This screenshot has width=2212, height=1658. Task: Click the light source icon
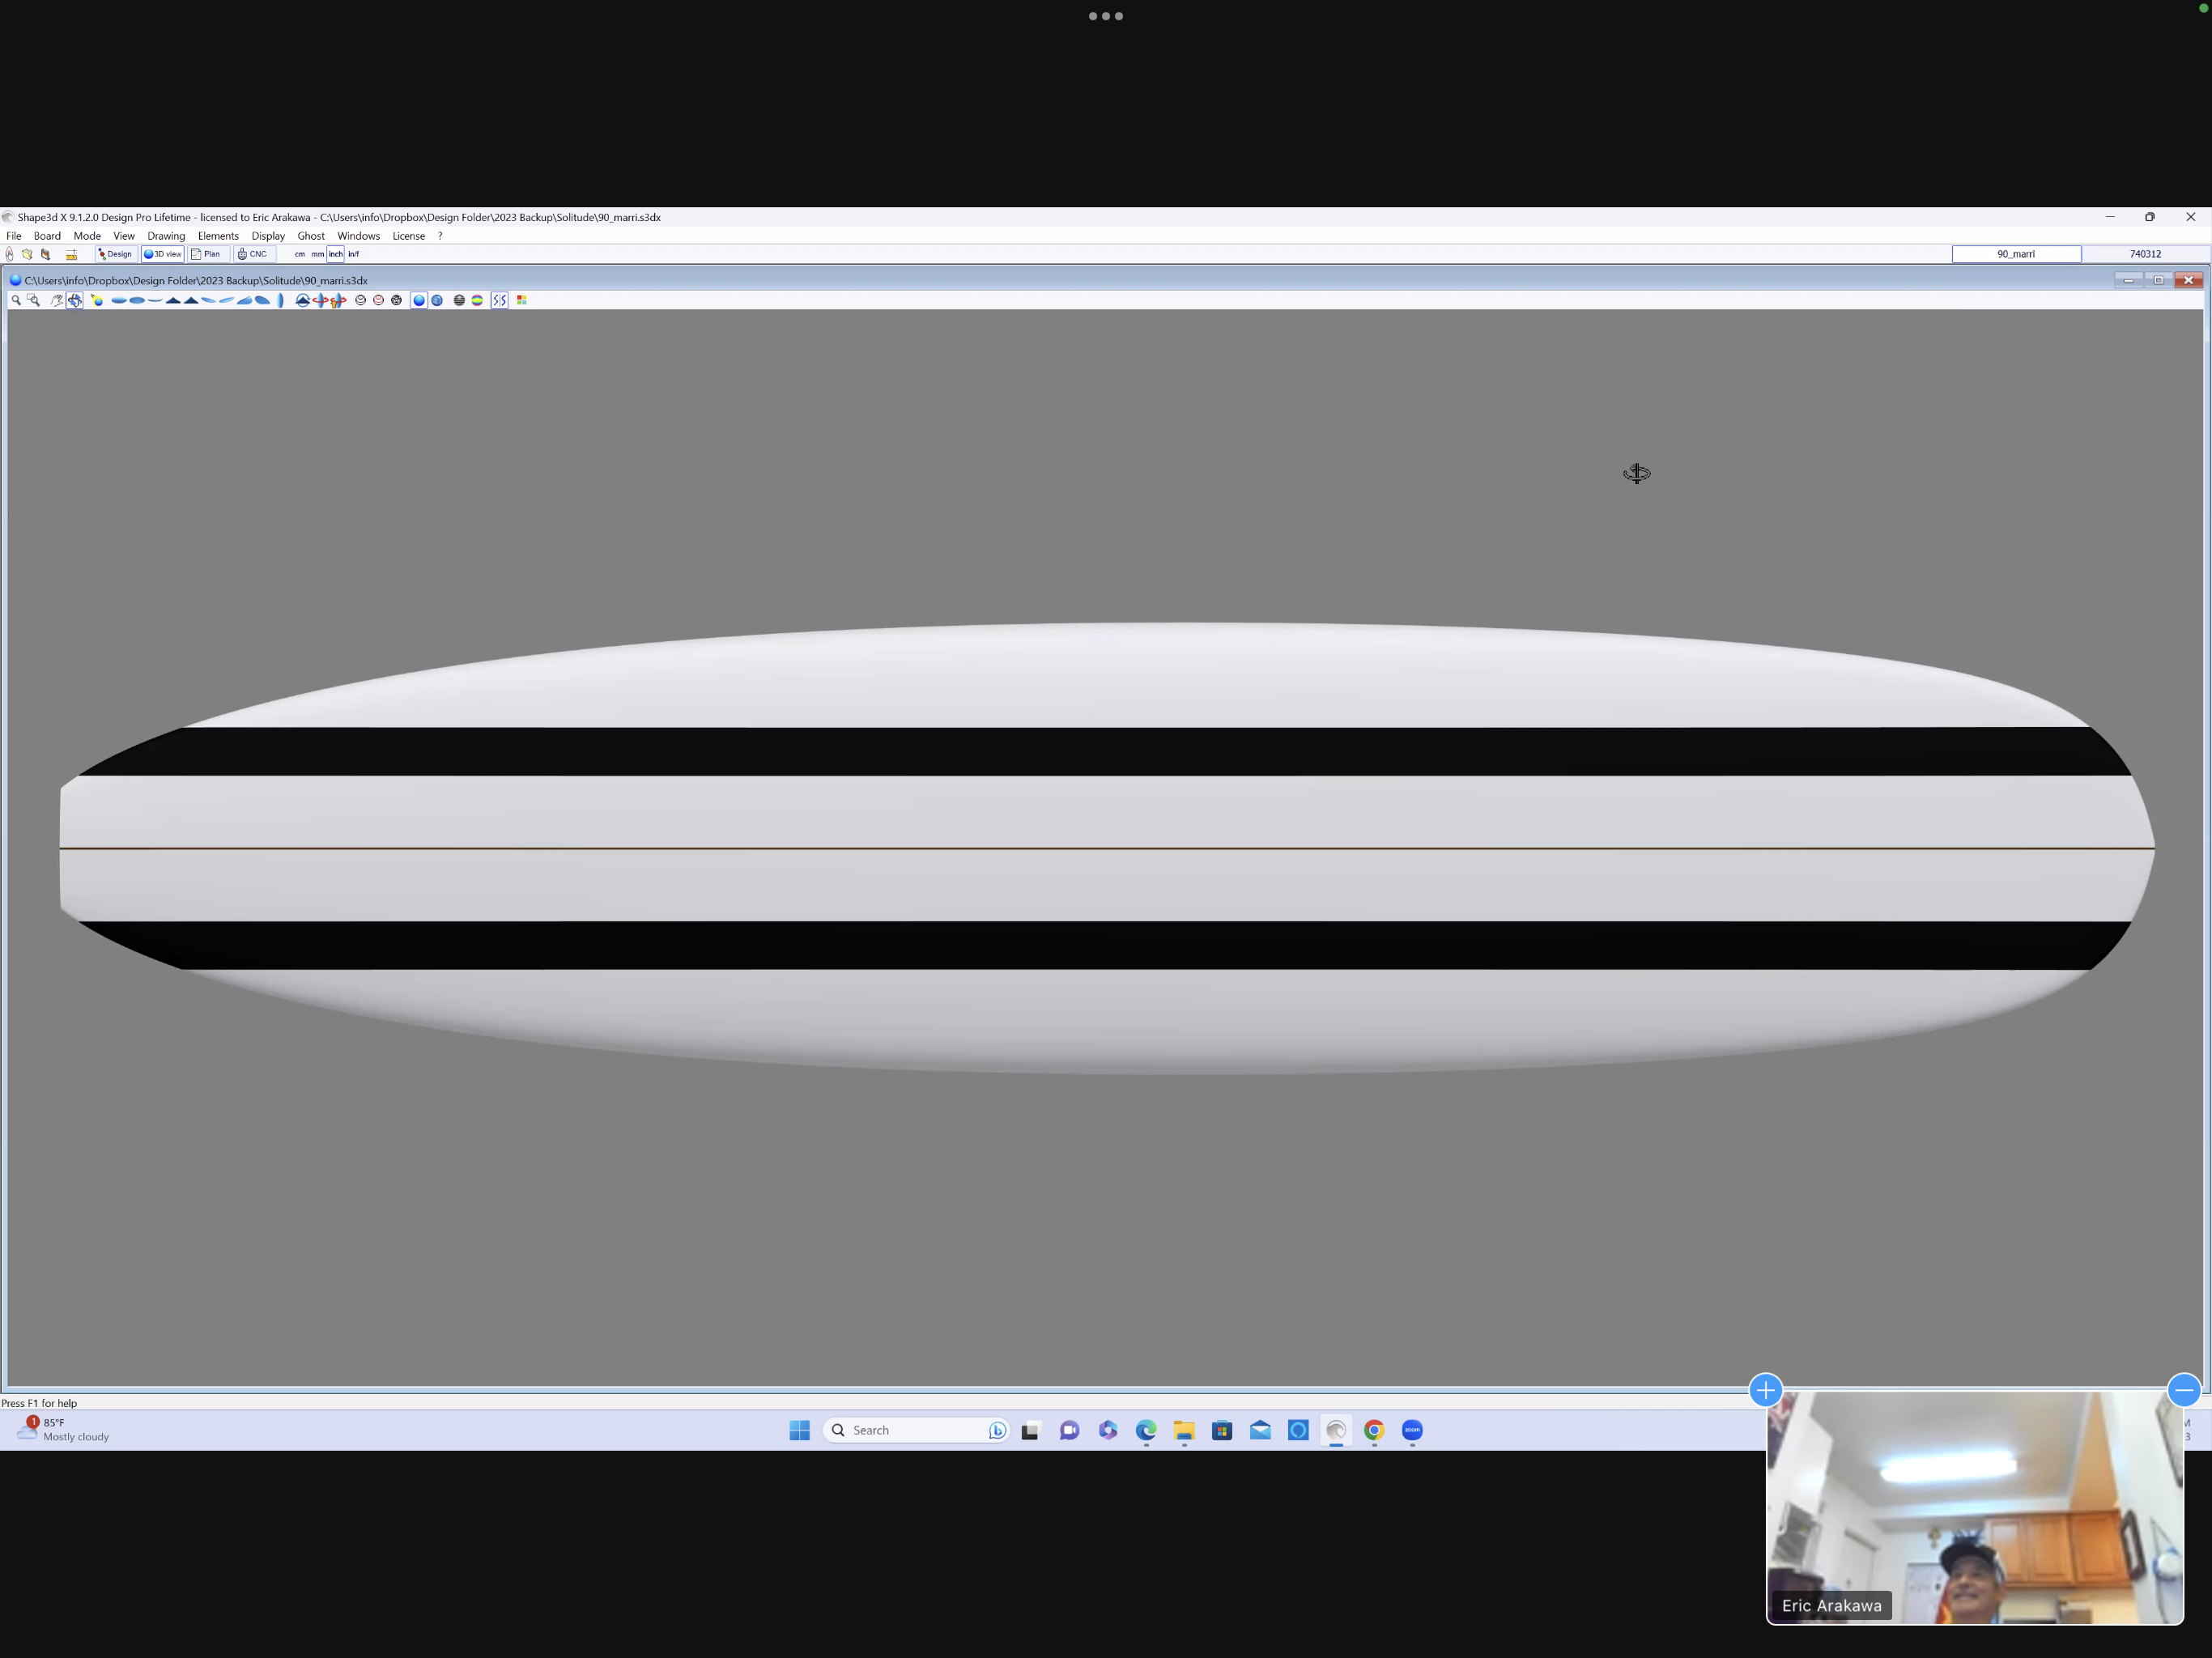tap(97, 300)
